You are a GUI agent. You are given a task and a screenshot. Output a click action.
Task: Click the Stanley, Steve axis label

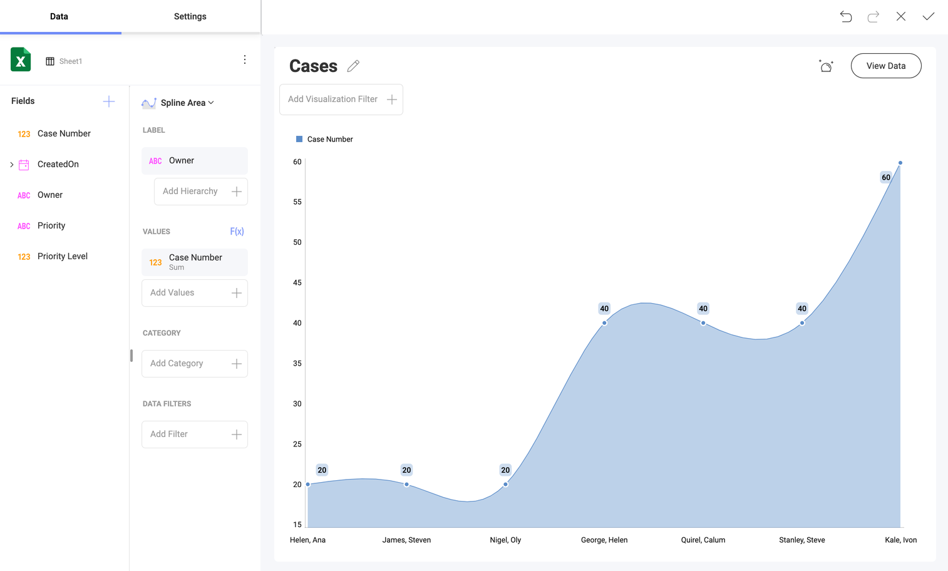tap(802, 540)
